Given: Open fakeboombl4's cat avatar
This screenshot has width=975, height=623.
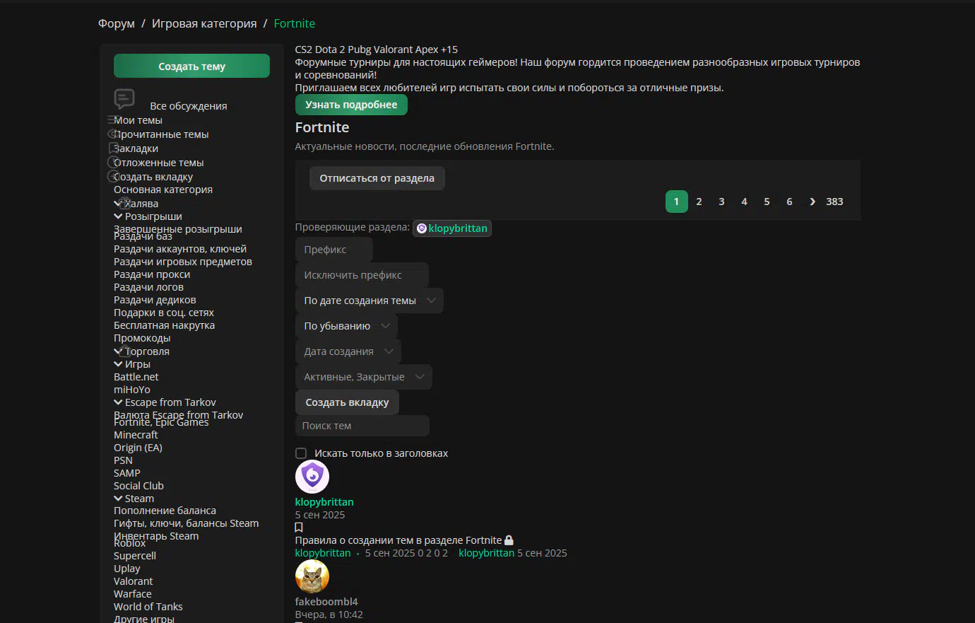Looking at the screenshot, I should coord(312,576).
